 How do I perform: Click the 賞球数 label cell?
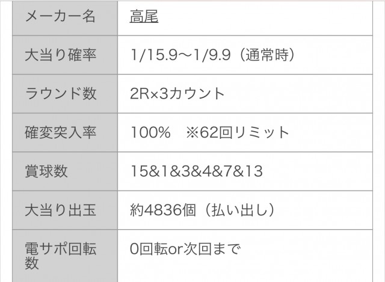click(46, 171)
